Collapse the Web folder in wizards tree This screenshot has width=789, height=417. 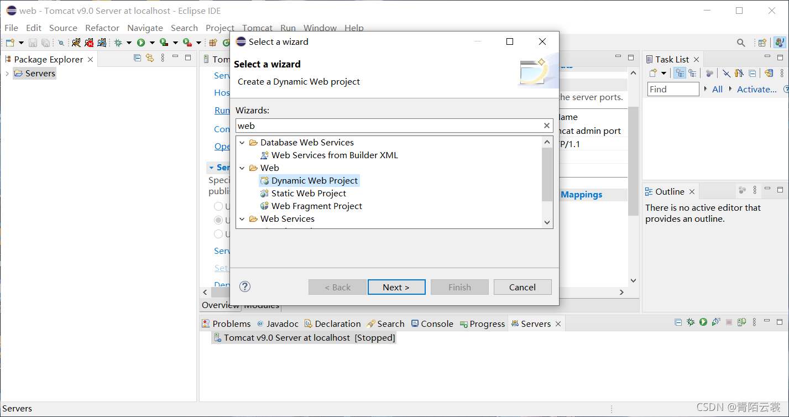tap(242, 168)
